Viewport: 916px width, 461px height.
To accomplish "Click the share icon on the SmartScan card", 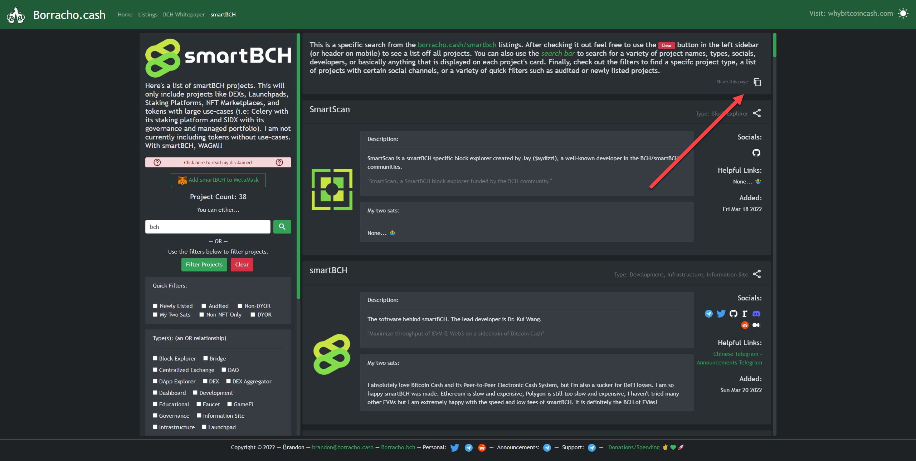I will pyautogui.click(x=757, y=113).
